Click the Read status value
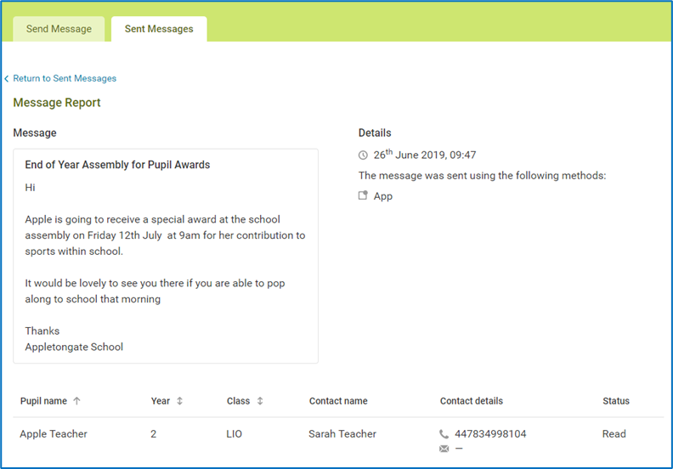The width and height of the screenshot is (673, 469). tap(614, 434)
